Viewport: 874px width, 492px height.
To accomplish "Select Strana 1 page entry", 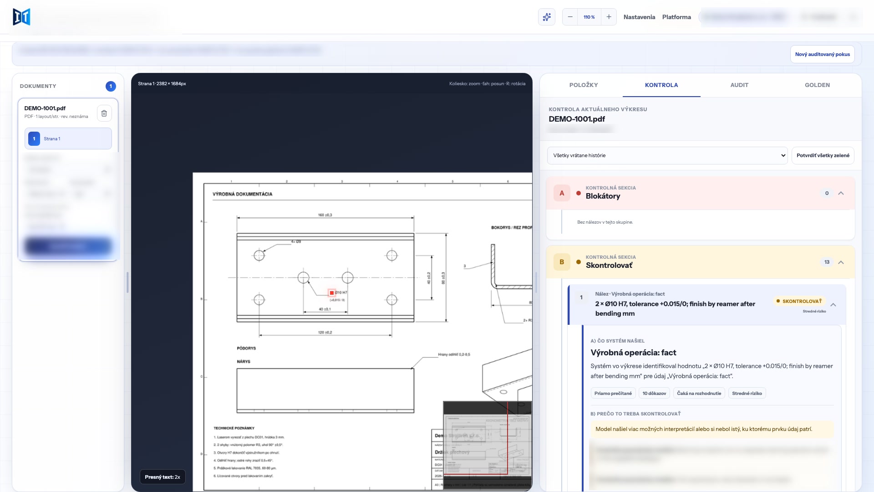I will pos(68,138).
